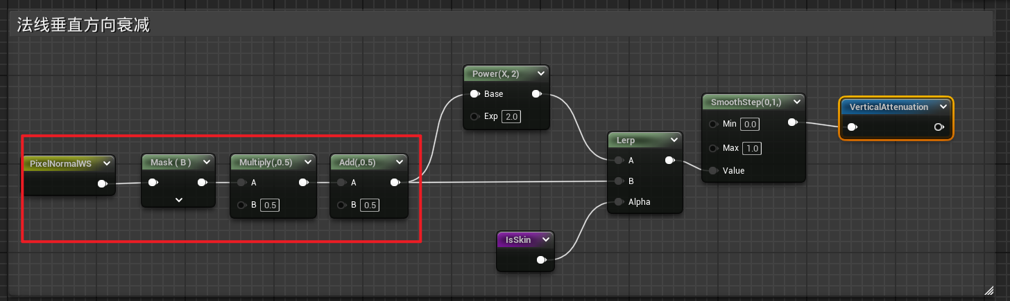Screen dimensions: 1010x301
Task: Click the Multiply node output pin
Action: pos(303,183)
